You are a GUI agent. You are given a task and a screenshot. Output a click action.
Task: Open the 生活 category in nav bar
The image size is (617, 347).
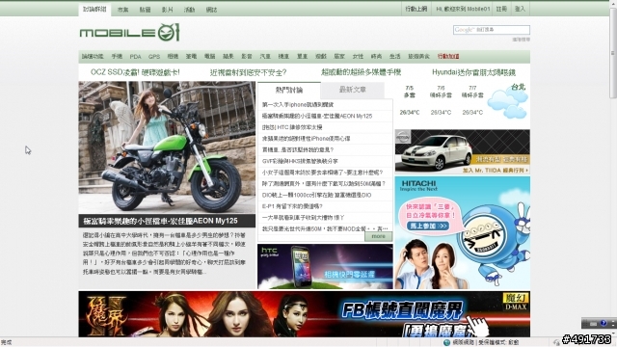point(394,56)
